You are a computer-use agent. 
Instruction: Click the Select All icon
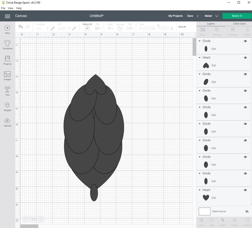pyautogui.click(x=87, y=29)
